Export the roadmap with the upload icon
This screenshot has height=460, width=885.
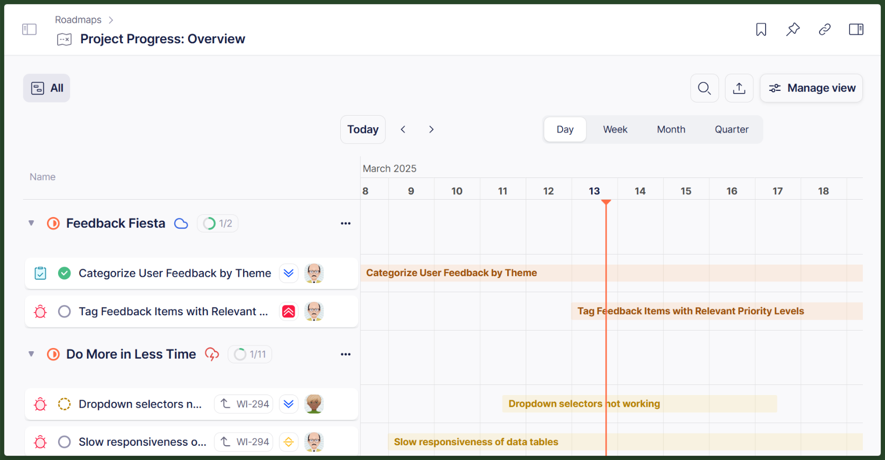tap(739, 88)
